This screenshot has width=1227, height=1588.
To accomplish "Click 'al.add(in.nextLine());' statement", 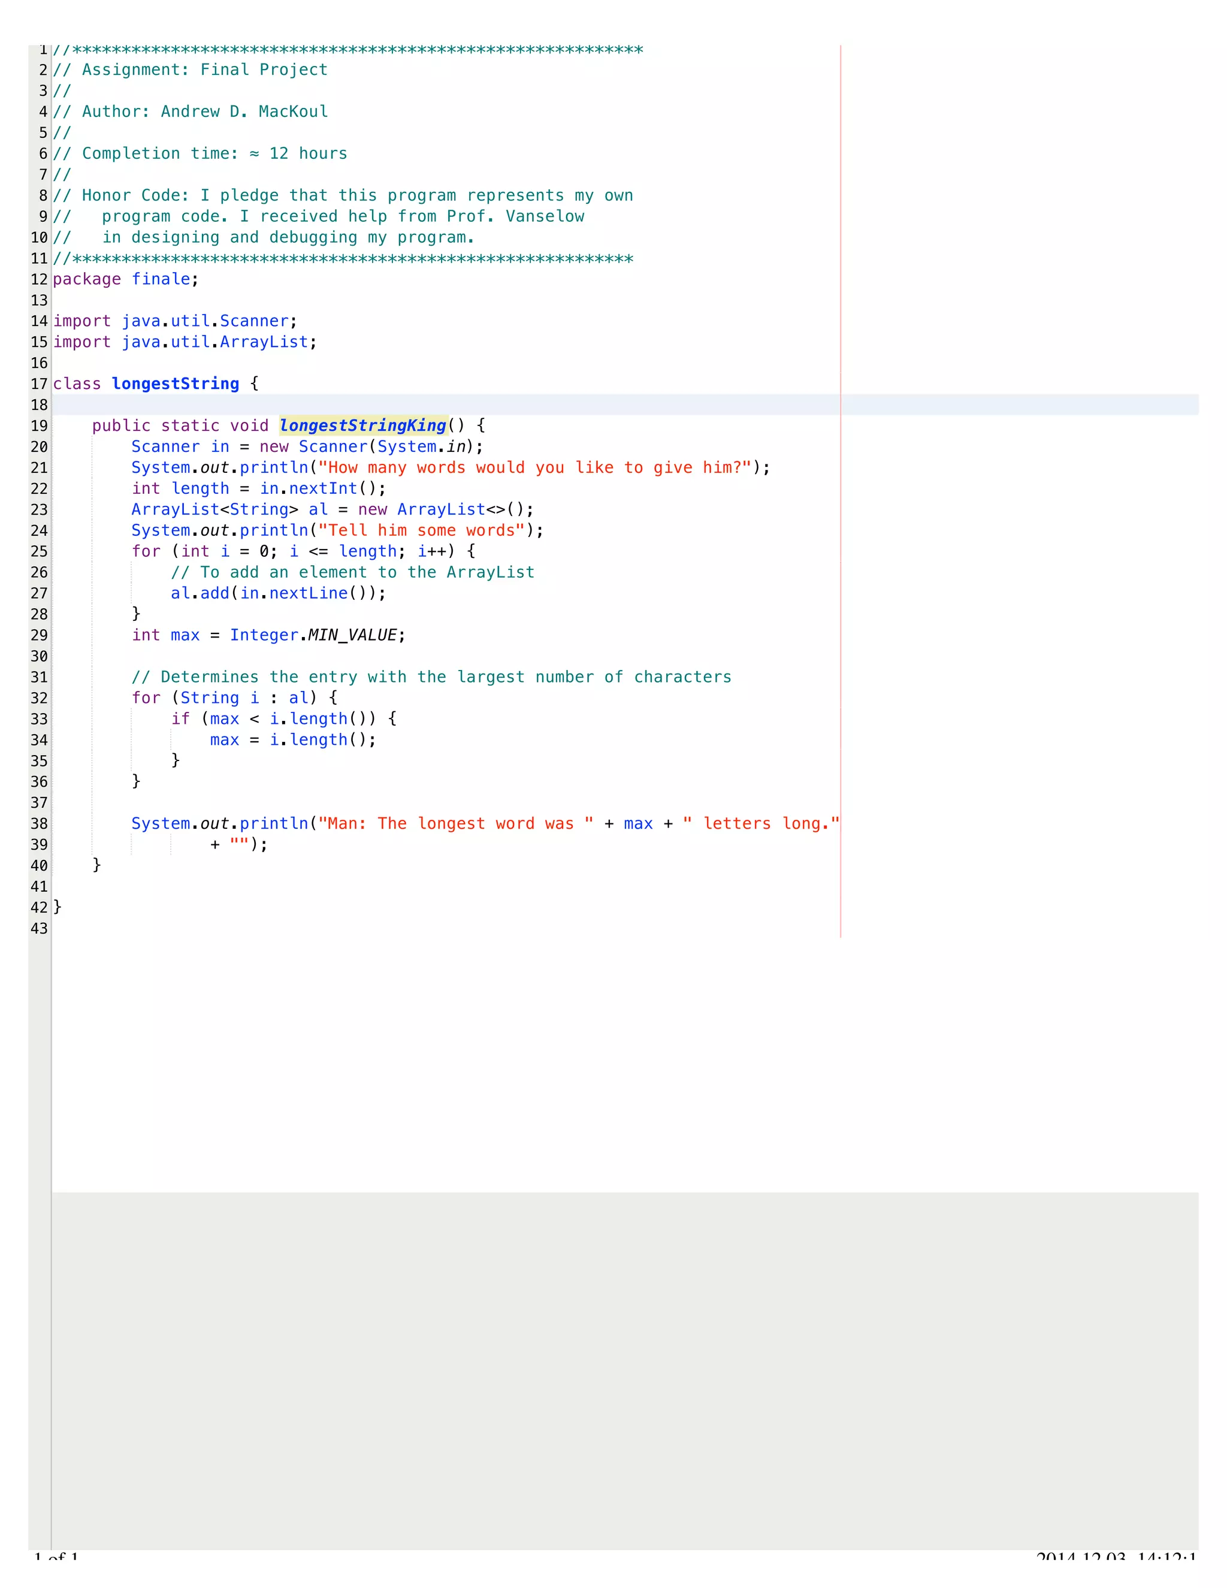I will click(x=279, y=593).
